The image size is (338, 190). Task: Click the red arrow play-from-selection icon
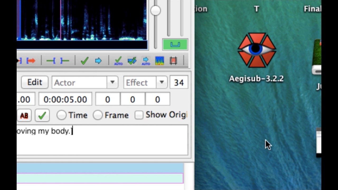(x=31, y=61)
